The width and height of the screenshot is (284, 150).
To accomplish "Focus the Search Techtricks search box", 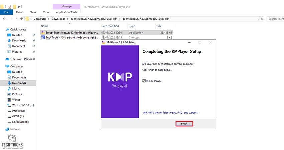I will 275,19.
